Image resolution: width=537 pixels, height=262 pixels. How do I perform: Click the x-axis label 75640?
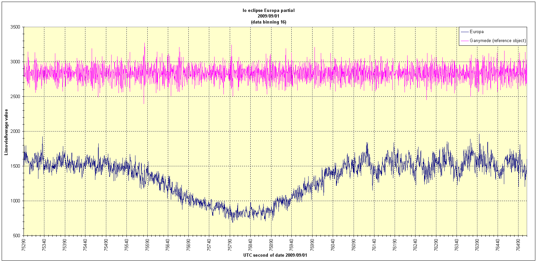pos(168,244)
